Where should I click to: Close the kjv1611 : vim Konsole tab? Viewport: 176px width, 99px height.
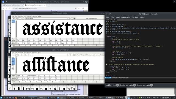pos(117,85)
